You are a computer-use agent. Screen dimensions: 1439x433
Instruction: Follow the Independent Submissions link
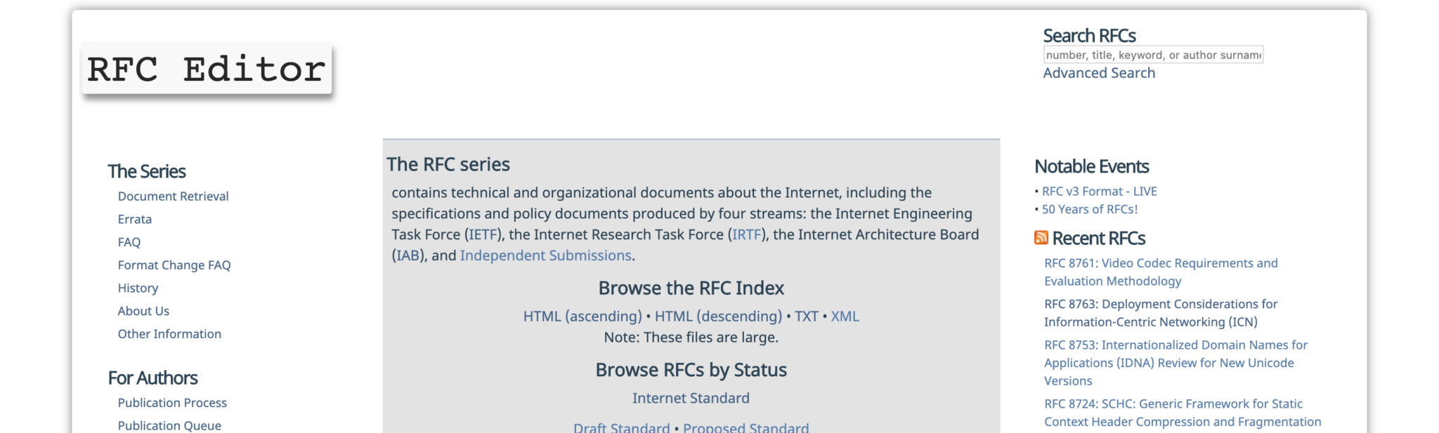(x=545, y=255)
